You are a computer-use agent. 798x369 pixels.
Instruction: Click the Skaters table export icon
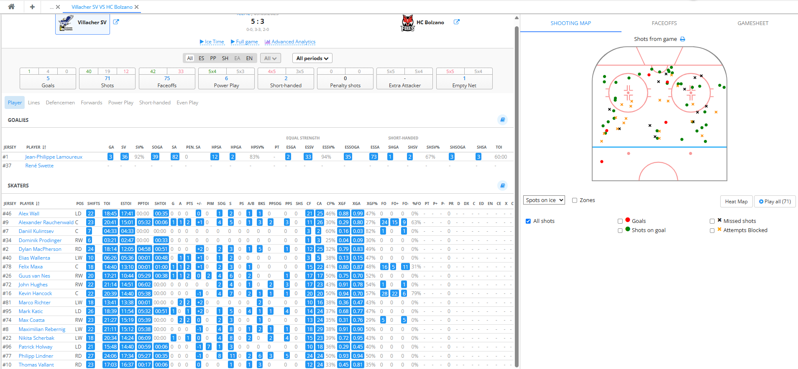[502, 185]
